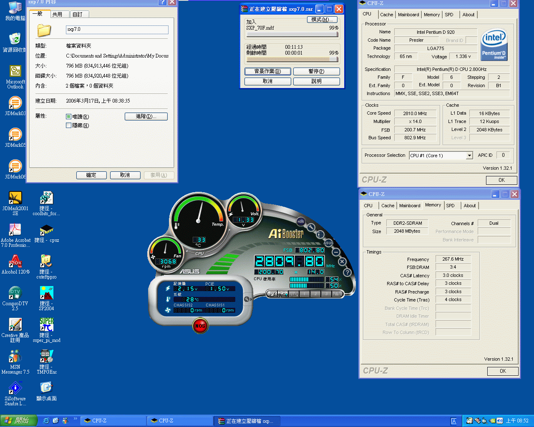This screenshot has width=534, height=427.
Task: Open Microsoft Outlook desktop icon
Action: pos(15,77)
